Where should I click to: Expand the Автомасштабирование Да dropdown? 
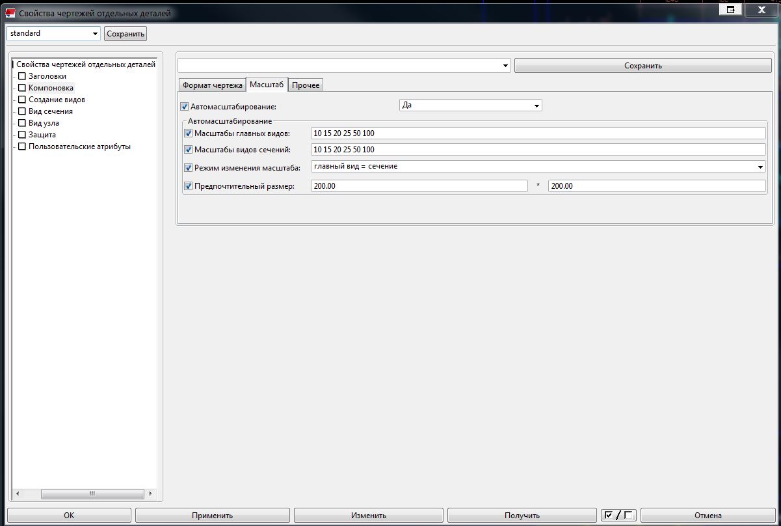536,105
